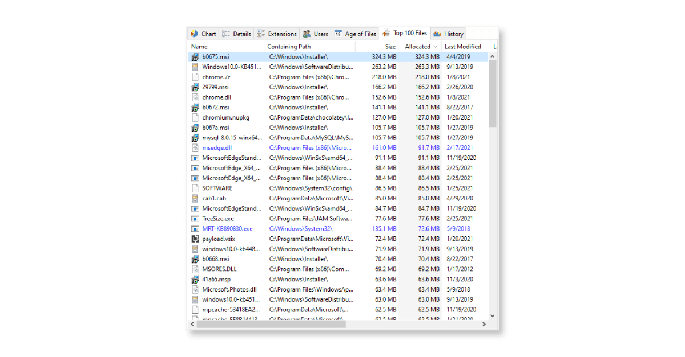Click the 41a65.msp patch file icon
This screenshot has height=357, width=685.
coord(195,280)
